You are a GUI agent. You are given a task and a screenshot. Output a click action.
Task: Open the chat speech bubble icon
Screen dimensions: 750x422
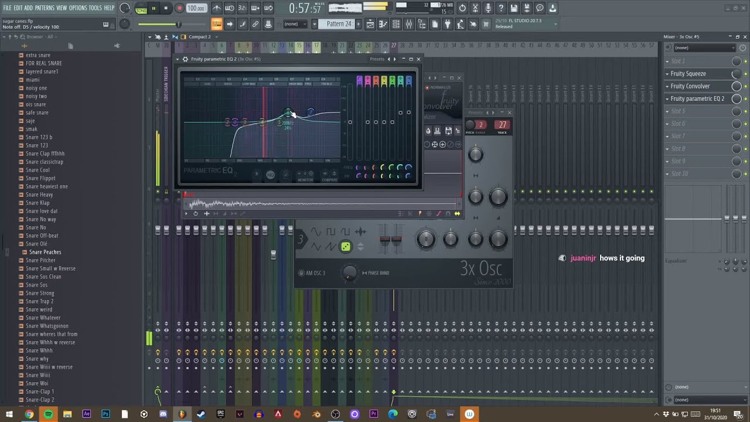[540, 8]
